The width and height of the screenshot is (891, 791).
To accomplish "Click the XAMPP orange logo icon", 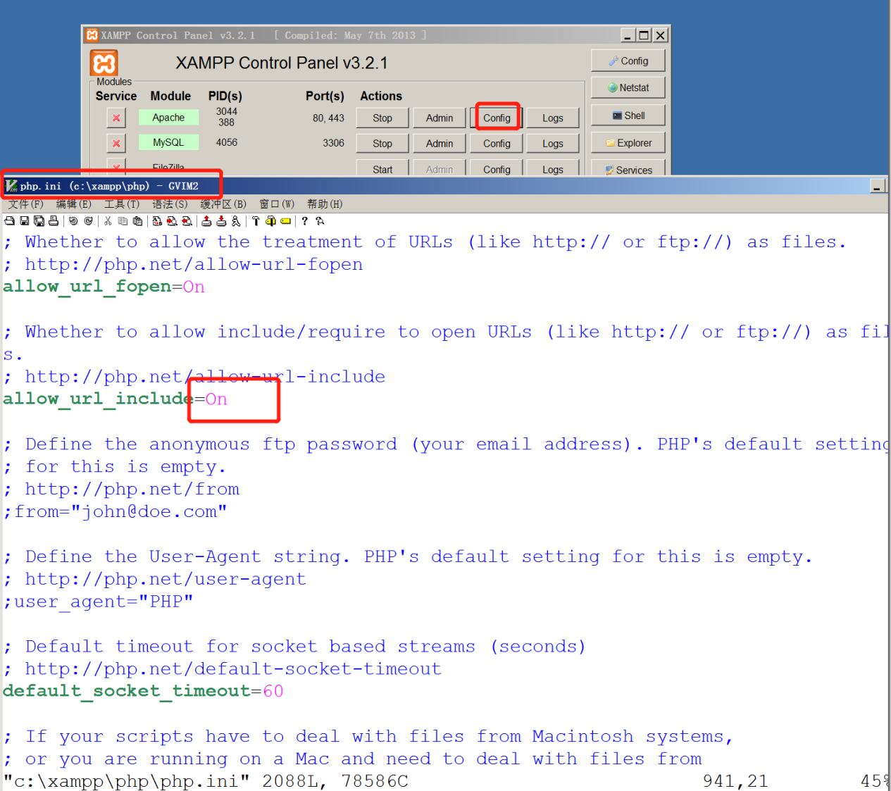I will pyautogui.click(x=104, y=63).
